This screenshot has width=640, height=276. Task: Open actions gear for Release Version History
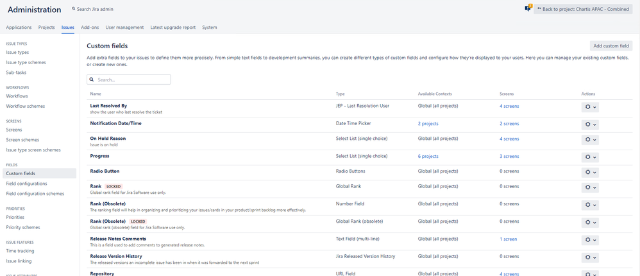[x=590, y=257]
